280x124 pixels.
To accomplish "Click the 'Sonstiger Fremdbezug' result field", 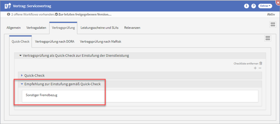I will (140, 96).
